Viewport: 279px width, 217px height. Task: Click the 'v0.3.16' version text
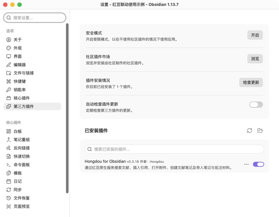point(133,162)
